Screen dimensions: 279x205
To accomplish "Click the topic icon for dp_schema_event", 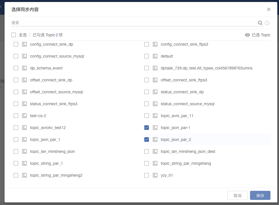I will coord(24,68).
